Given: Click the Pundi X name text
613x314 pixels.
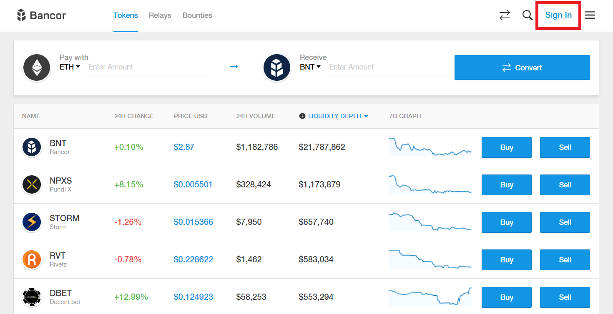Looking at the screenshot, I should (x=60, y=189).
